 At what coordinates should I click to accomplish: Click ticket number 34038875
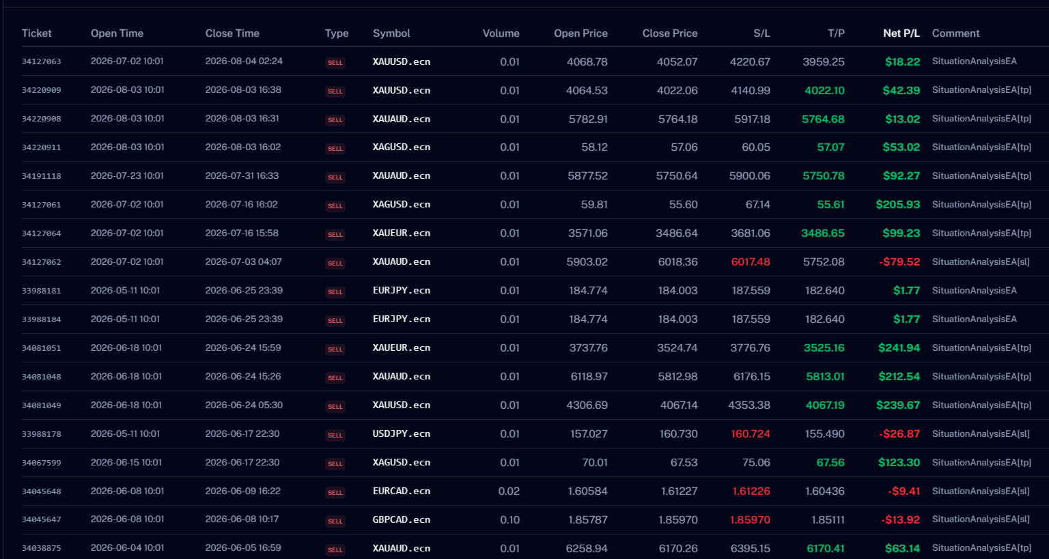(x=42, y=548)
